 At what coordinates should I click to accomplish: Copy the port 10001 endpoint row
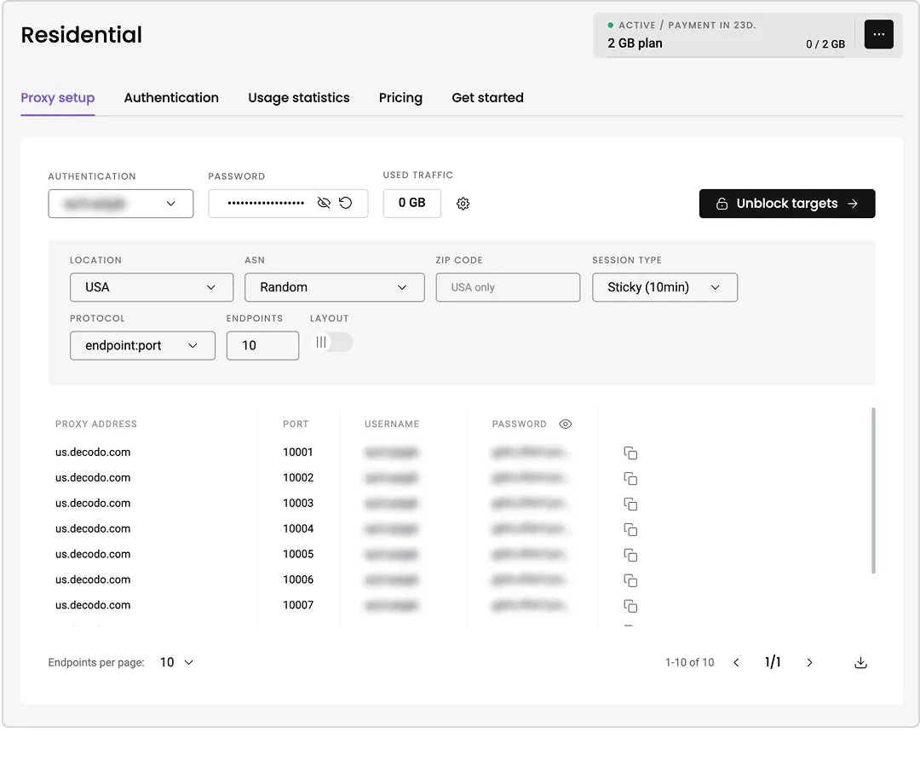pyautogui.click(x=630, y=453)
